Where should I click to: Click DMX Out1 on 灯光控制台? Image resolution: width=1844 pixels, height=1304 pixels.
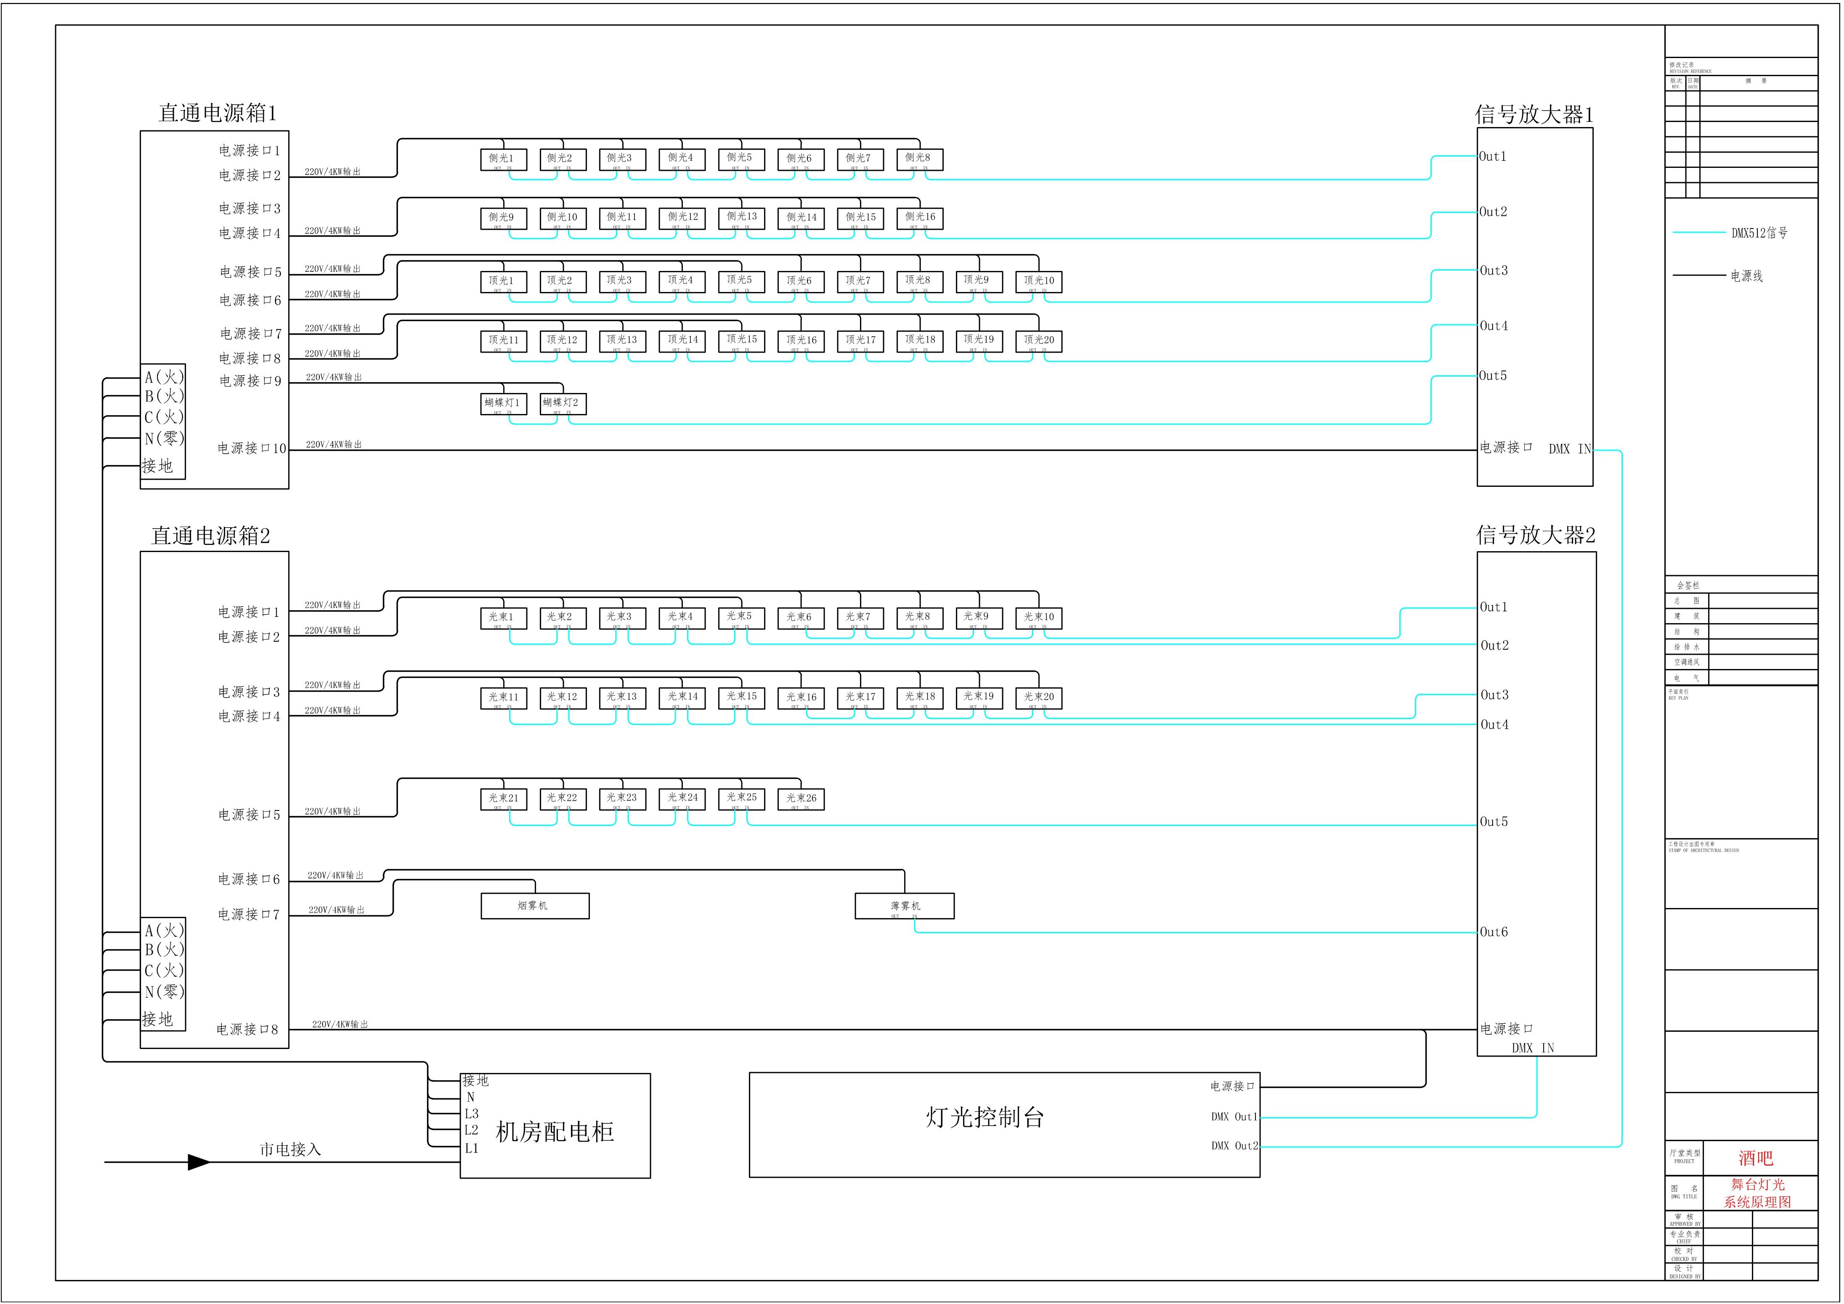(1234, 1118)
